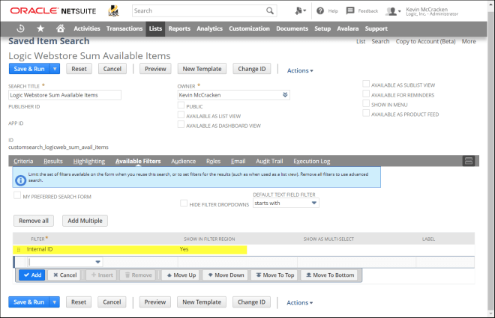Toggle the subtab layout icon

coord(469,161)
